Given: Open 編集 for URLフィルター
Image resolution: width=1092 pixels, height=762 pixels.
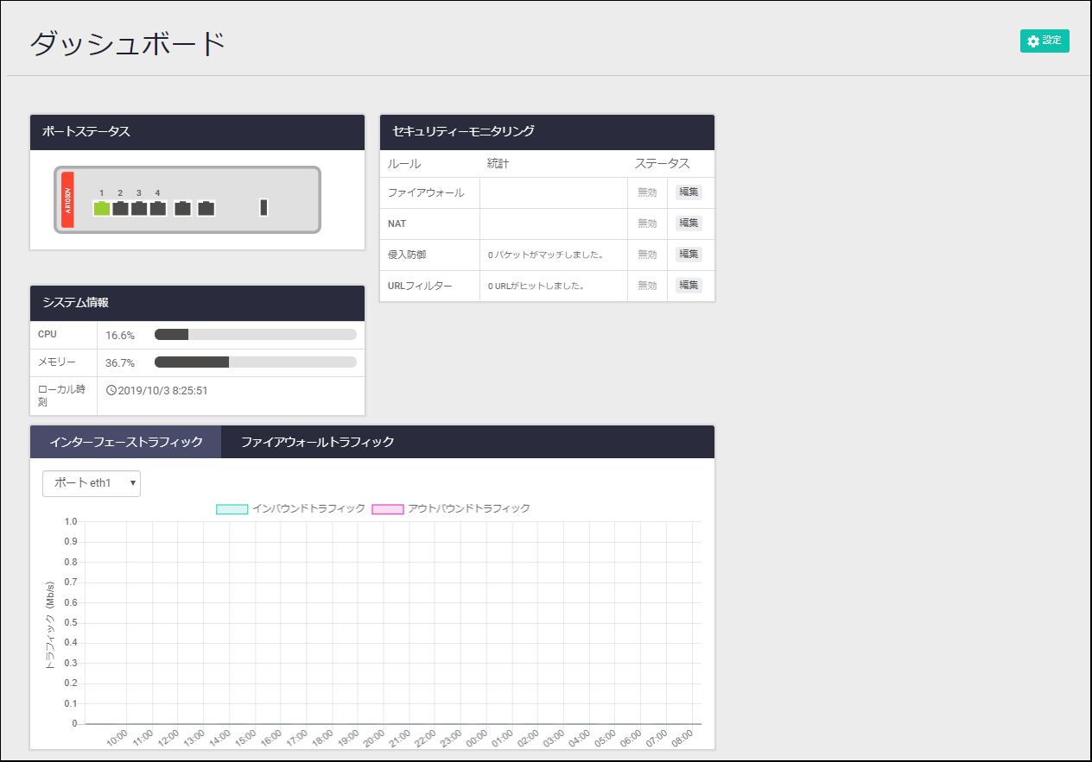Looking at the screenshot, I should point(689,286).
